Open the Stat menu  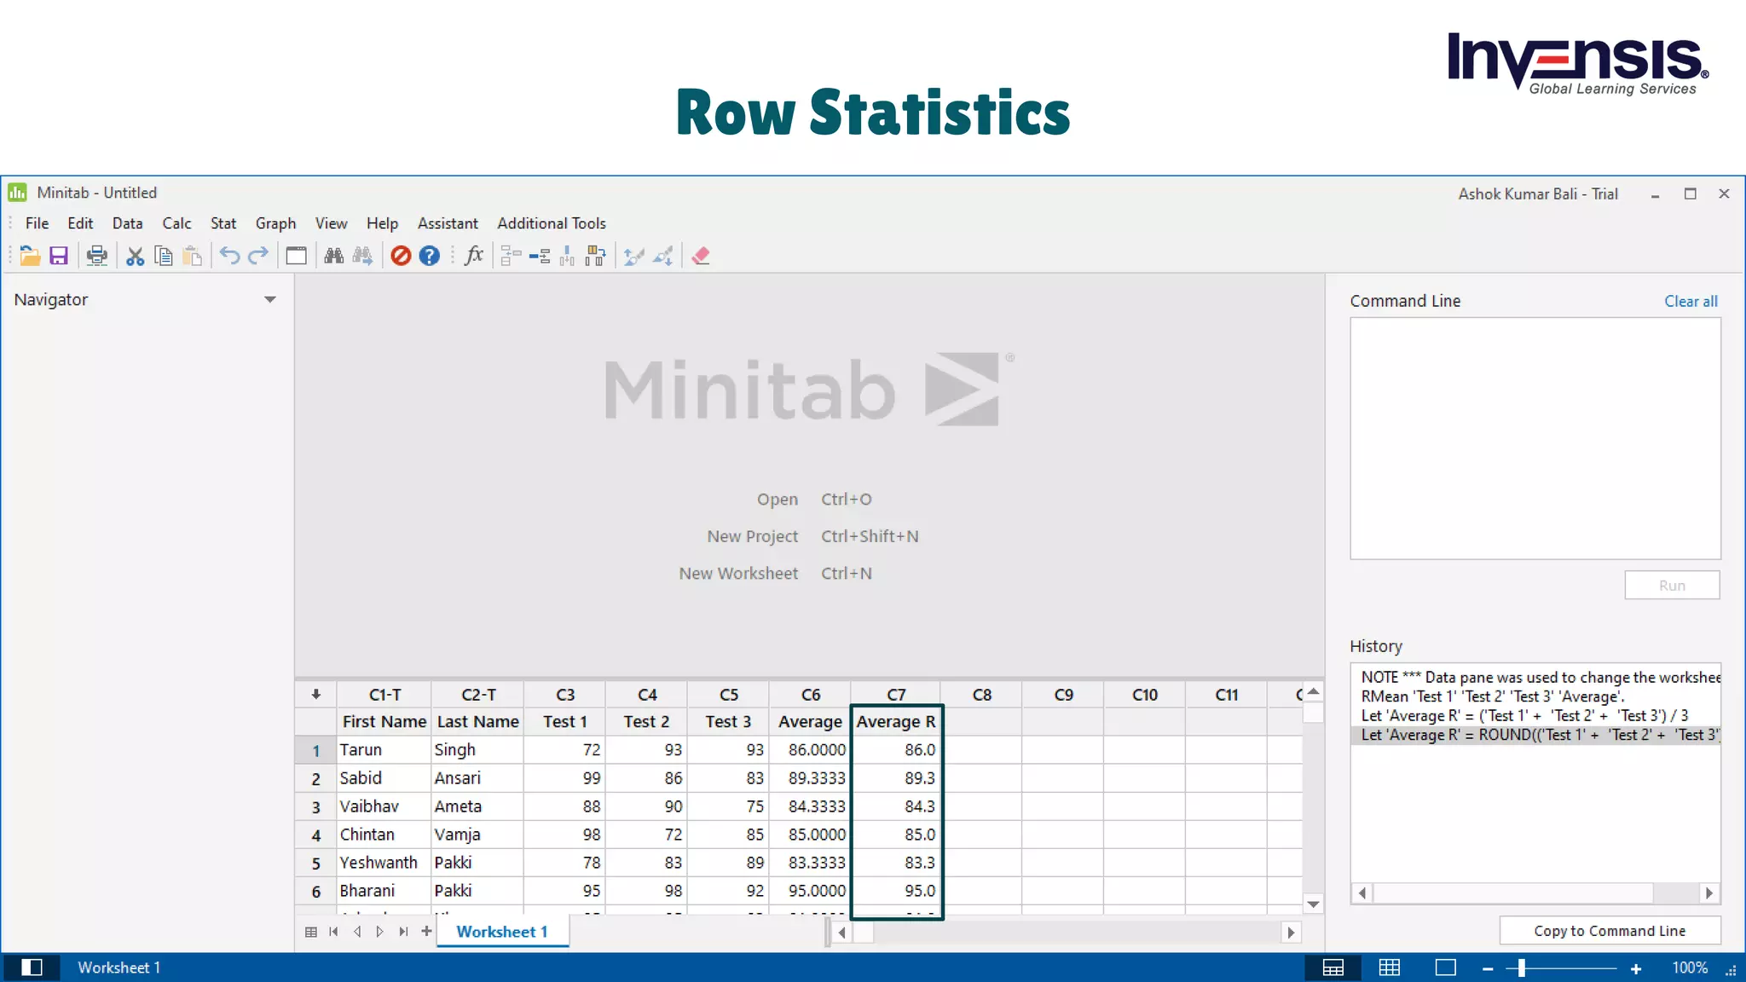pyautogui.click(x=223, y=223)
